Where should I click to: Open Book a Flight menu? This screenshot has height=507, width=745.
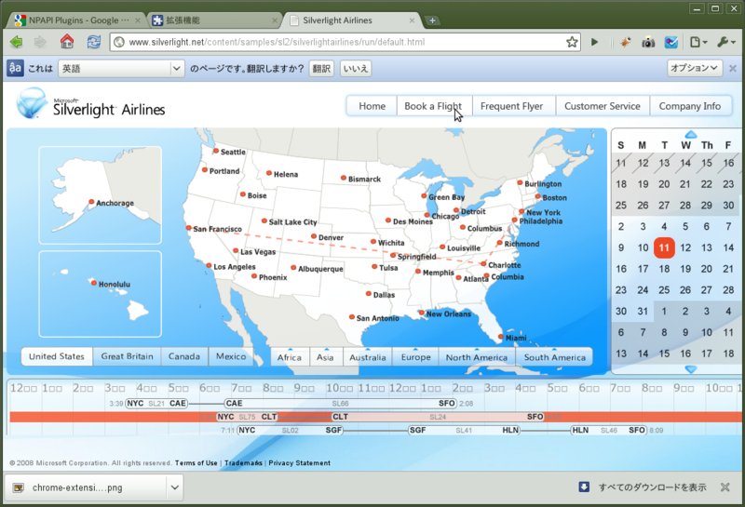point(433,106)
